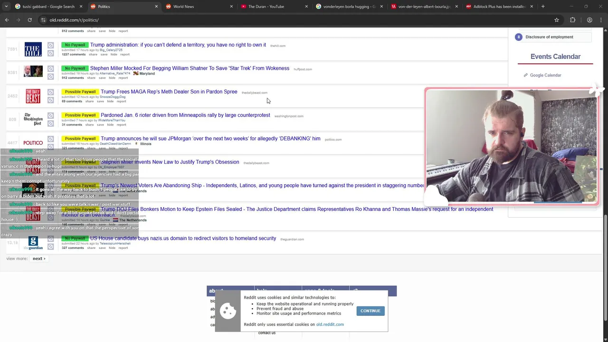Open 'Trump's Newest Voters Are Abandoning Ship' post

262,185
